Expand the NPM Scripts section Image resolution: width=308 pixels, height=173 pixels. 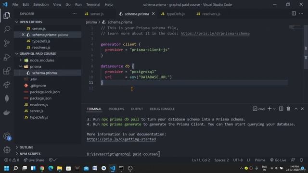(30, 154)
